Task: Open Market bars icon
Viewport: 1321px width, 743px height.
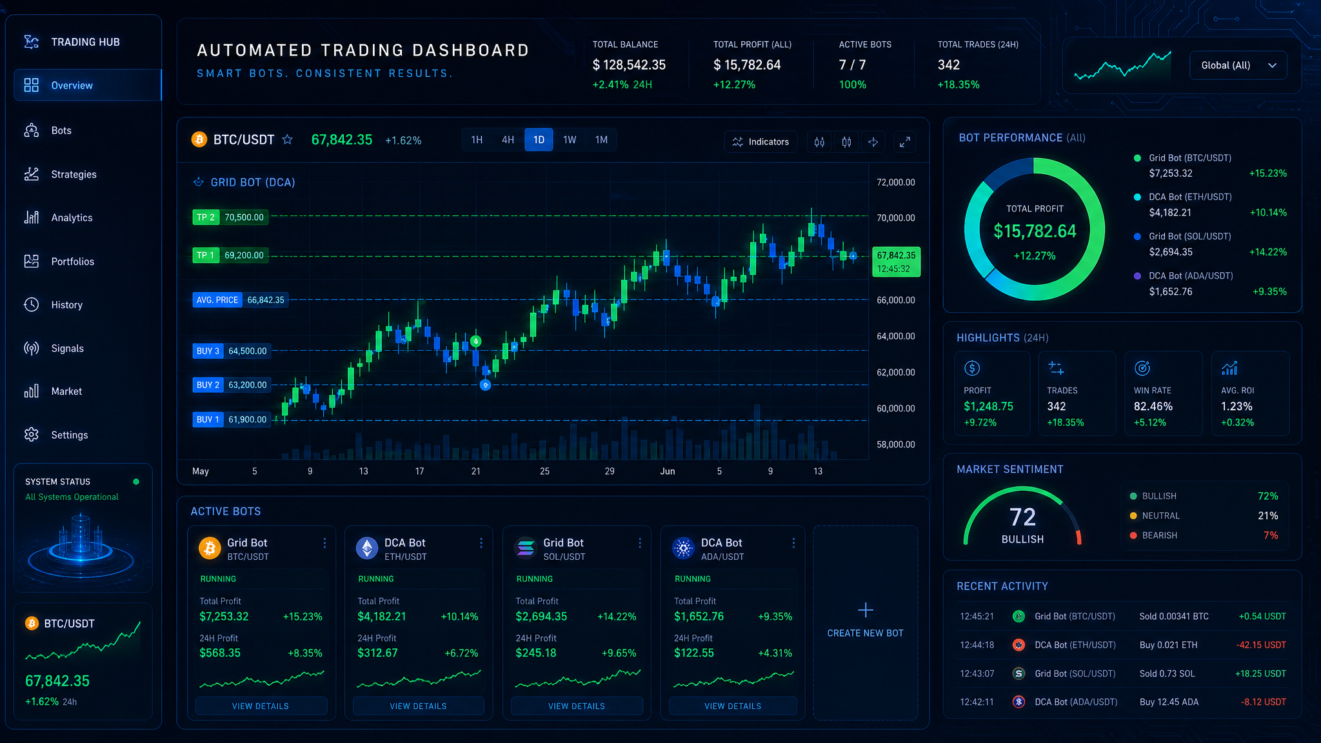Action: pos(32,391)
